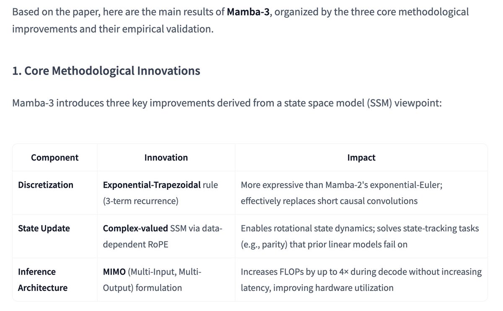Click 'effectively replaces short causal convolutions' line
Image resolution: width=503 pixels, height=311 pixels.
[x=329, y=201]
